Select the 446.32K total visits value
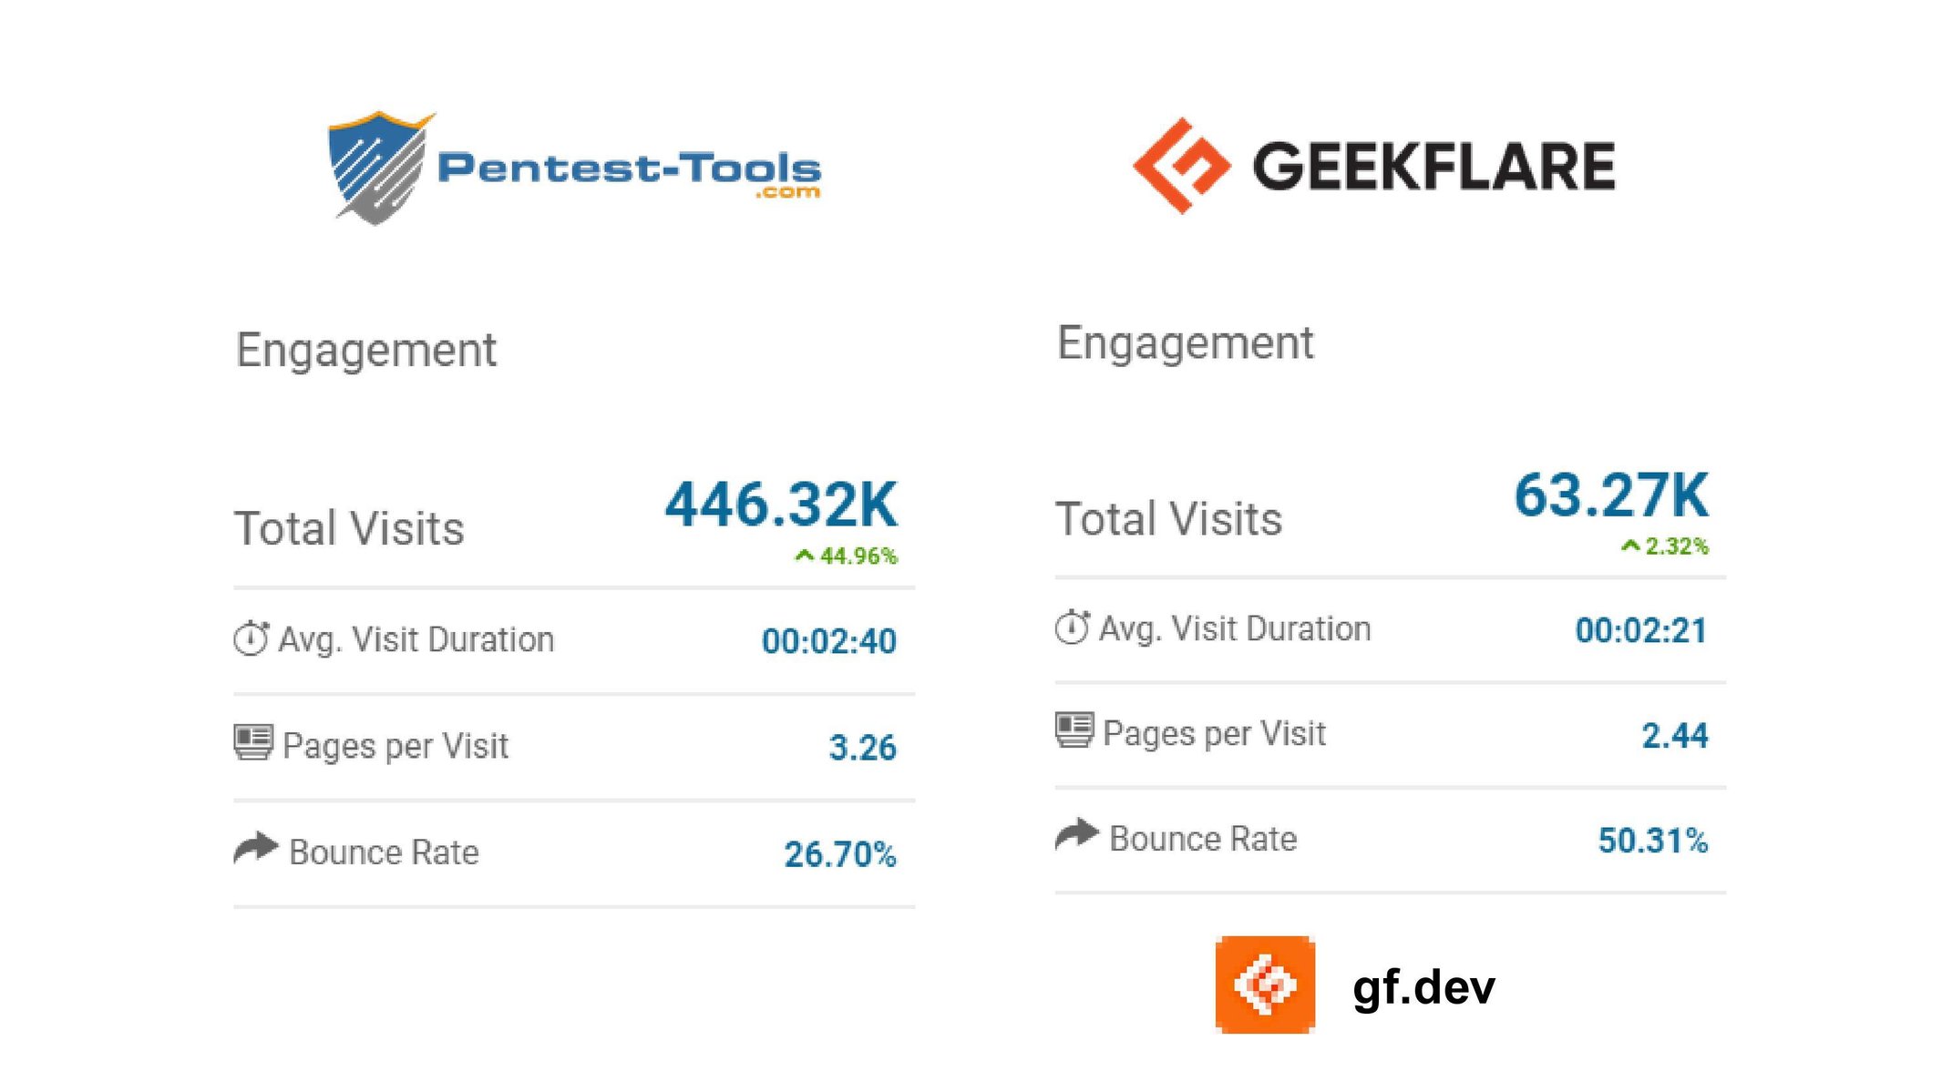The width and height of the screenshot is (1942, 1092). (781, 505)
